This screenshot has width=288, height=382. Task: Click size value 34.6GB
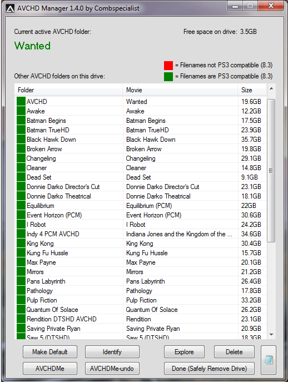[251, 234]
